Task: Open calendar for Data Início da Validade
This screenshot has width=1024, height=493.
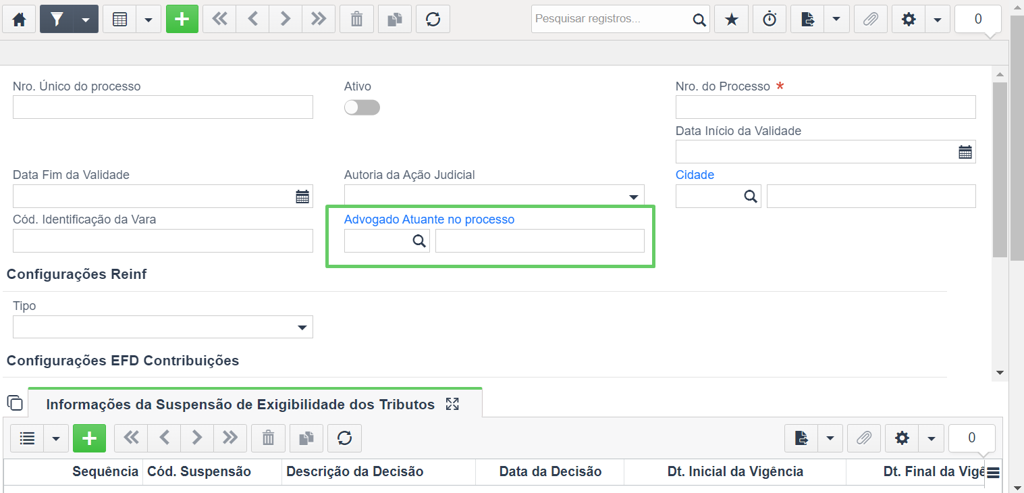Action: tap(965, 152)
